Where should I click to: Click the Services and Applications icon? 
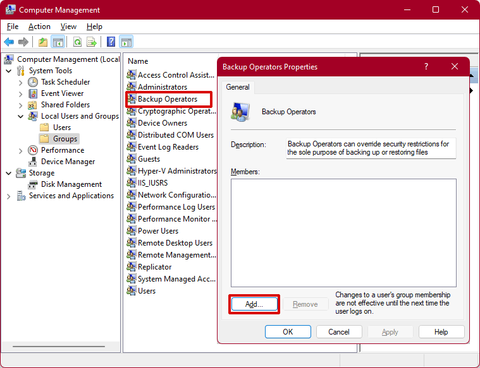click(x=21, y=196)
